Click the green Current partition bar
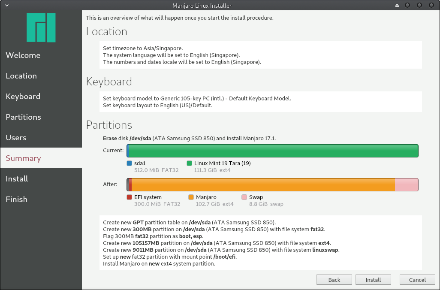Viewport: 440px width, 290px height. tap(274, 151)
